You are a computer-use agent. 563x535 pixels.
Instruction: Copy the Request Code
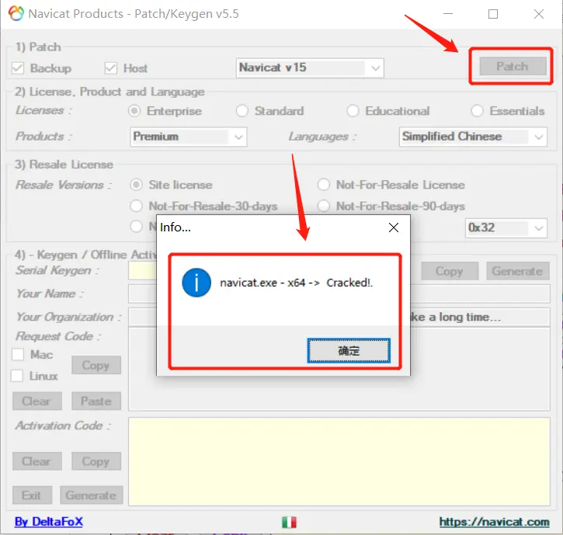click(x=96, y=365)
